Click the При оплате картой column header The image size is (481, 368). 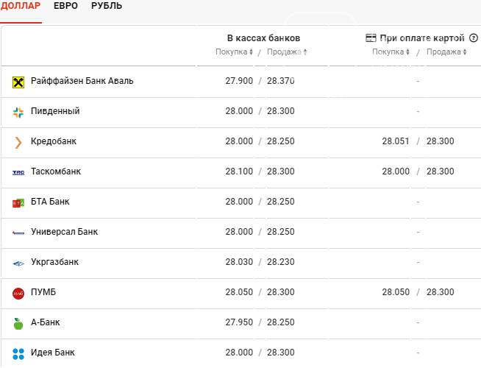click(422, 38)
